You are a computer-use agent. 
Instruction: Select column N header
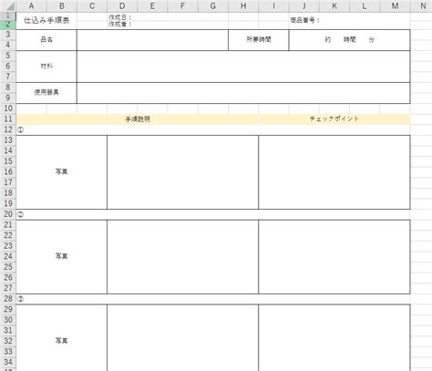[421, 6]
